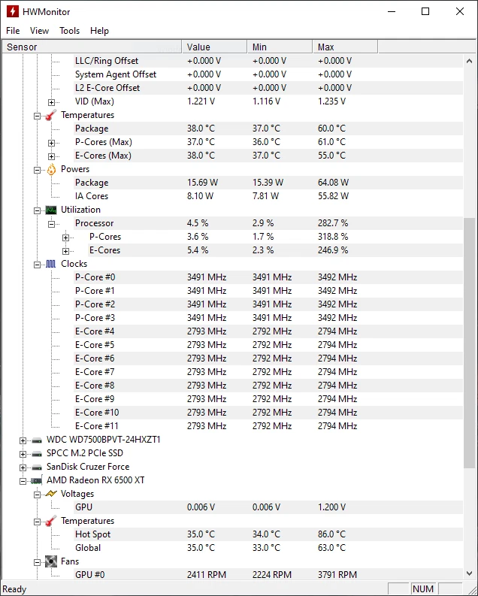The image size is (478, 596).
Task: Click the GPU Voltages lightning icon
Action: [51, 494]
